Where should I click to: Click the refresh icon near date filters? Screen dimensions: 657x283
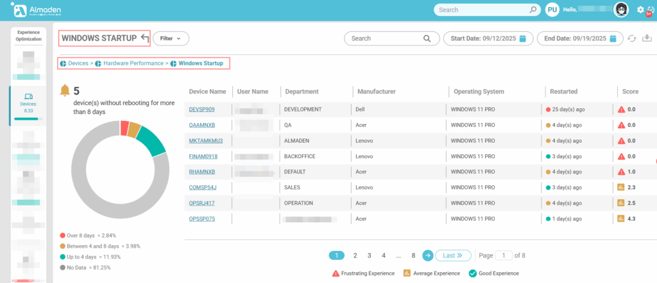632,38
